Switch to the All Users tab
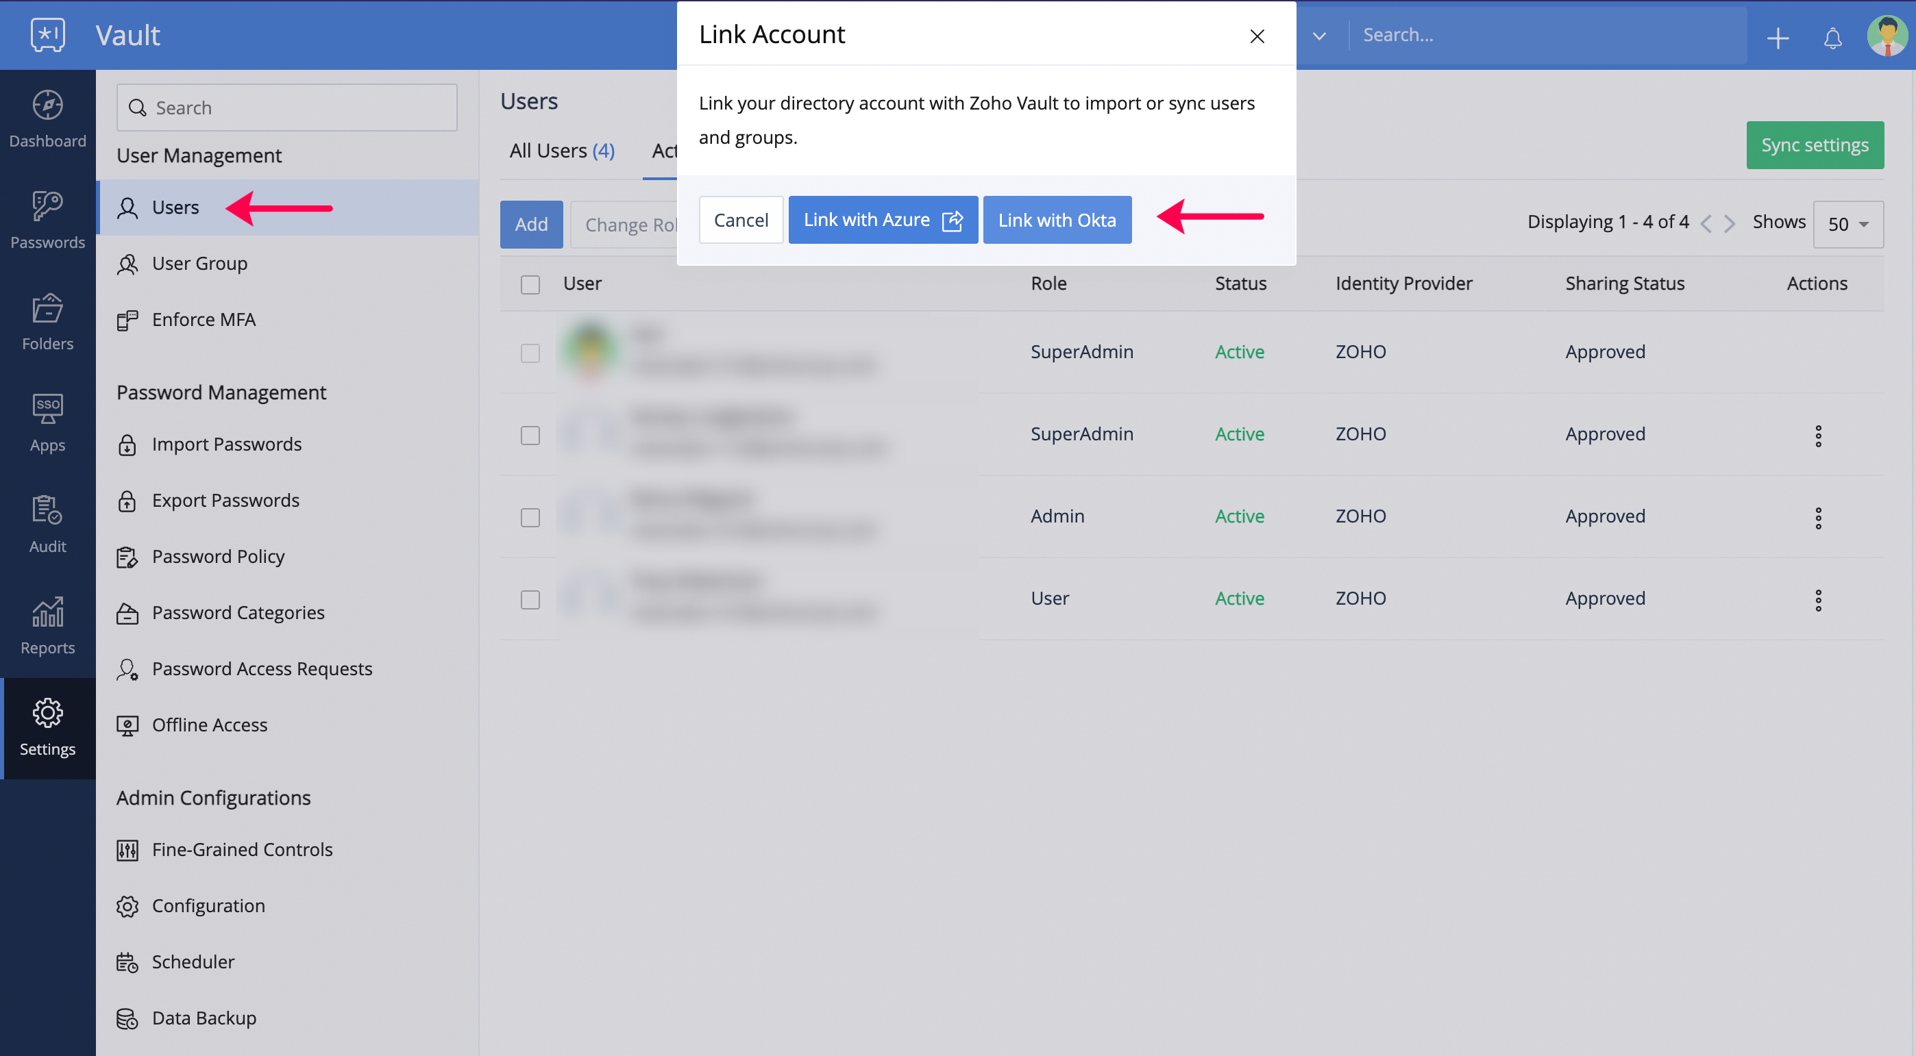This screenshot has width=1916, height=1056. click(x=561, y=151)
